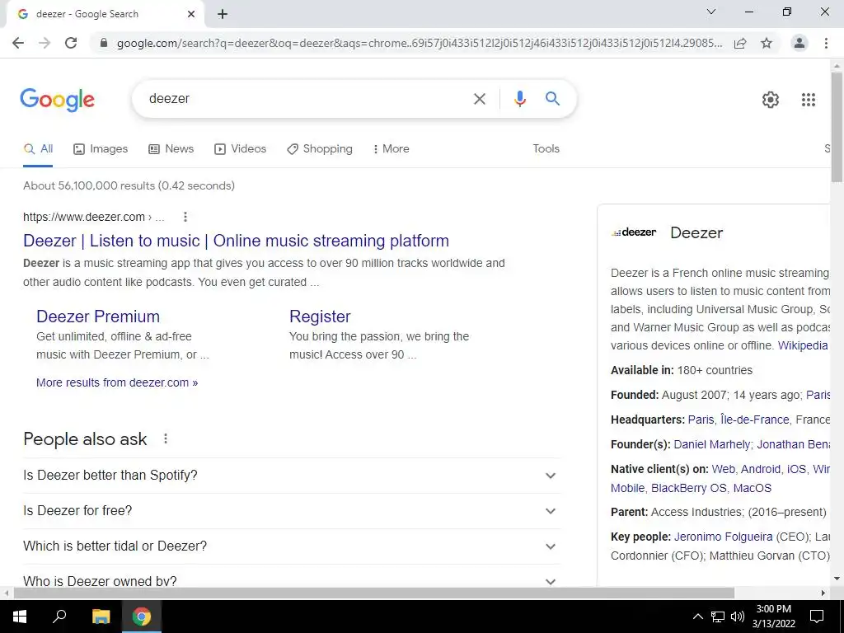Open the three-dot menu beside deezer.com URL
Screen dimensions: 844x633
point(185,217)
